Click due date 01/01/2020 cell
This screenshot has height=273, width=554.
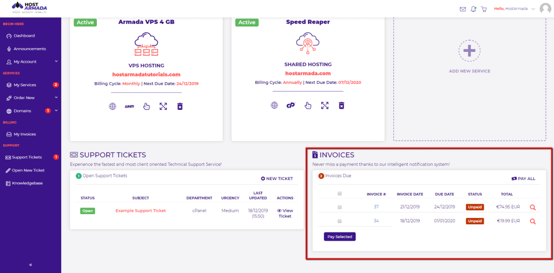[445, 221]
